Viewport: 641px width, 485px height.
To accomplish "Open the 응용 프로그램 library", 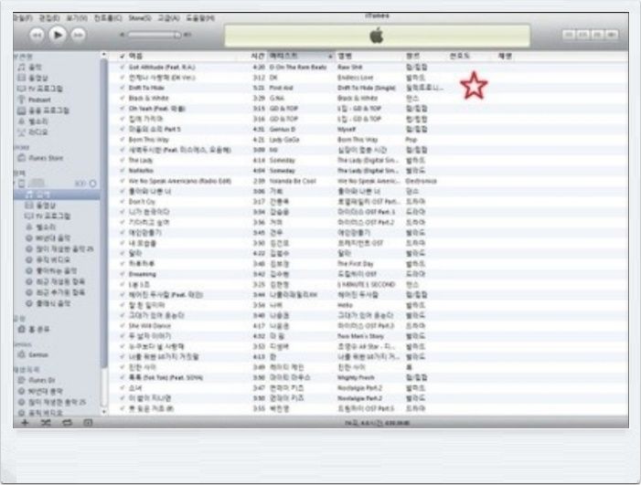I will (43, 111).
